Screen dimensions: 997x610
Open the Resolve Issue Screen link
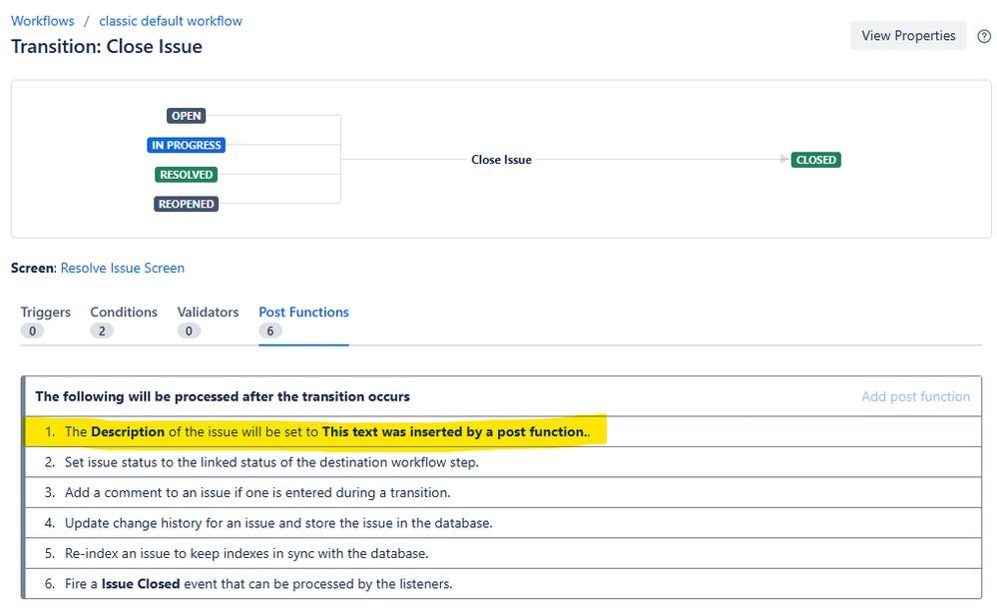(123, 268)
